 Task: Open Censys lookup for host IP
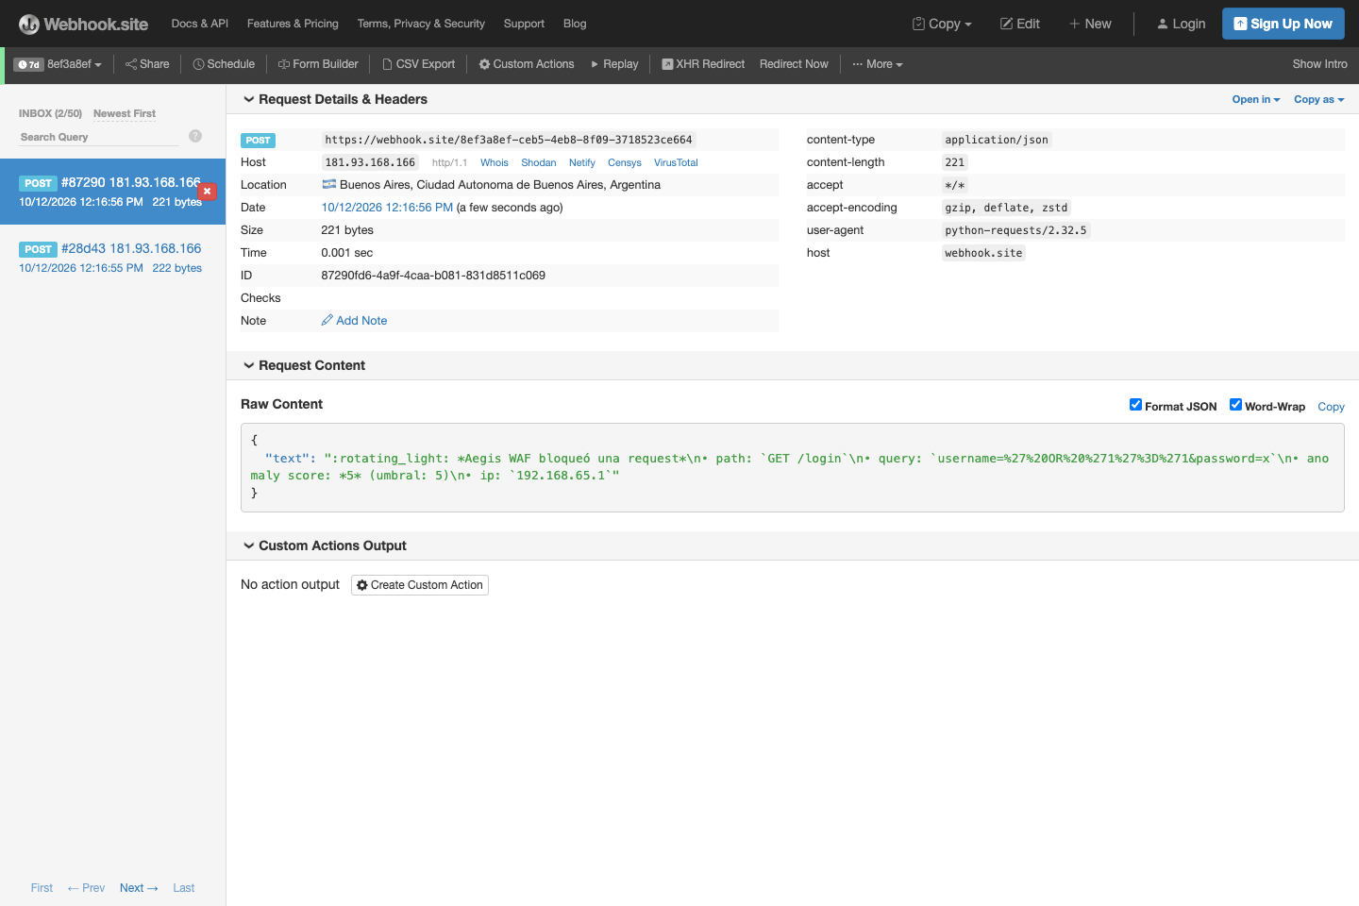pos(625,162)
